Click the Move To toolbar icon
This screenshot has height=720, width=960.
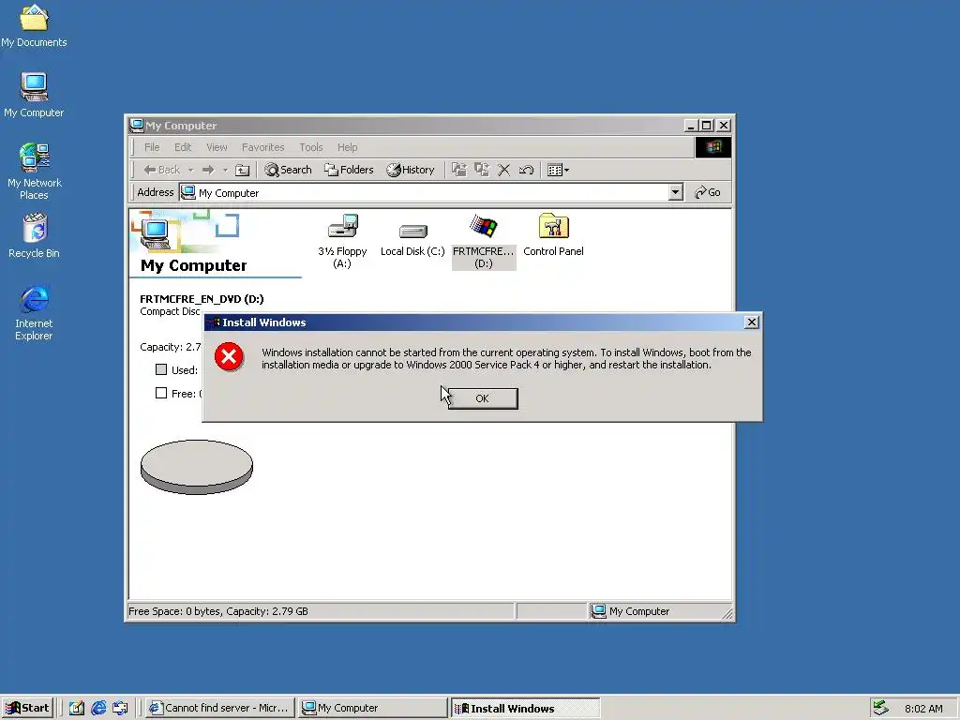pos(459,170)
